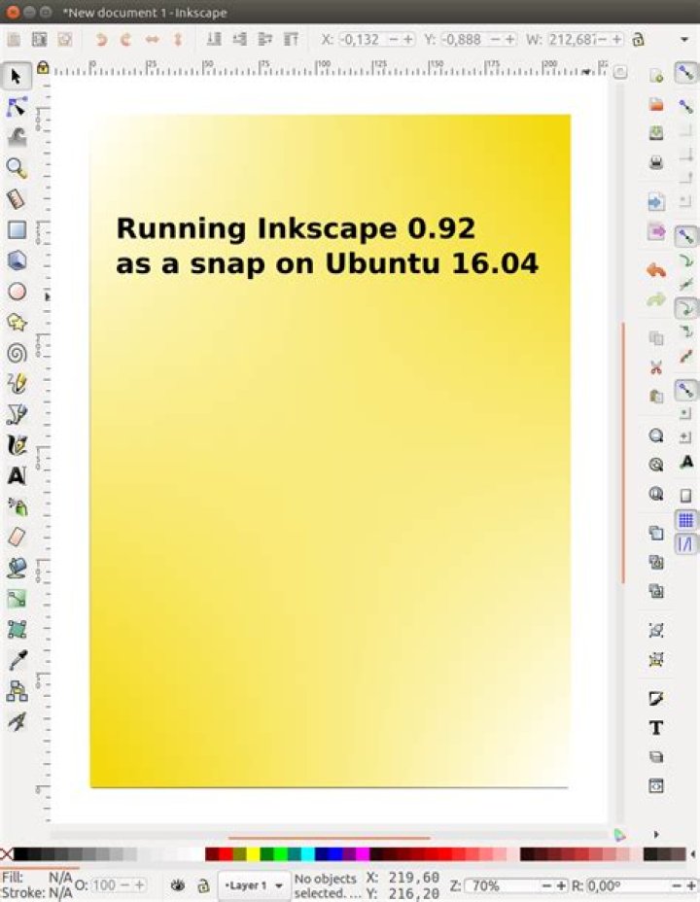Select the Bezier pen tool
The width and height of the screenshot is (700, 902).
coord(17,414)
